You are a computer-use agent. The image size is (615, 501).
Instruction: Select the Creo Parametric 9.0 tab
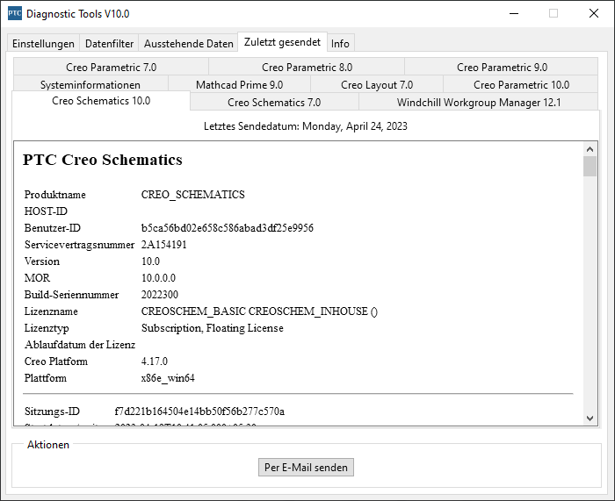(502, 67)
